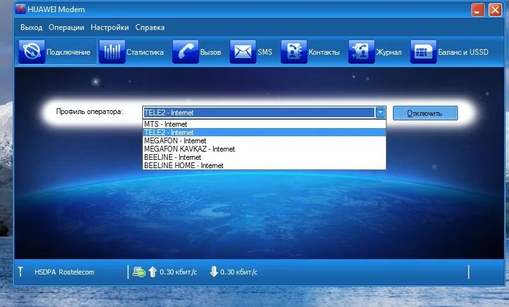Screen dimensions: 509x307
Task: Open the Подключение connection icon
Action: pyautogui.click(x=32, y=52)
